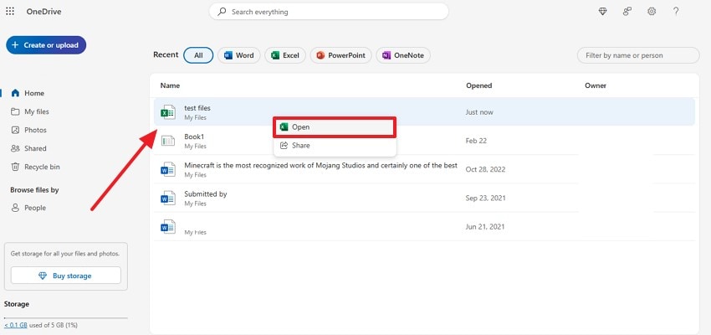Open the settings gear icon

tap(652, 12)
